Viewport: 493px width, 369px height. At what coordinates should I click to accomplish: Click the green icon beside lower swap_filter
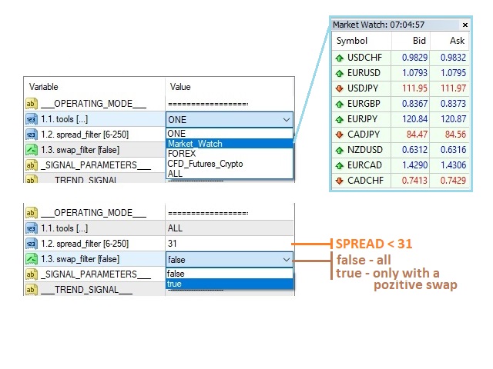coord(32,259)
